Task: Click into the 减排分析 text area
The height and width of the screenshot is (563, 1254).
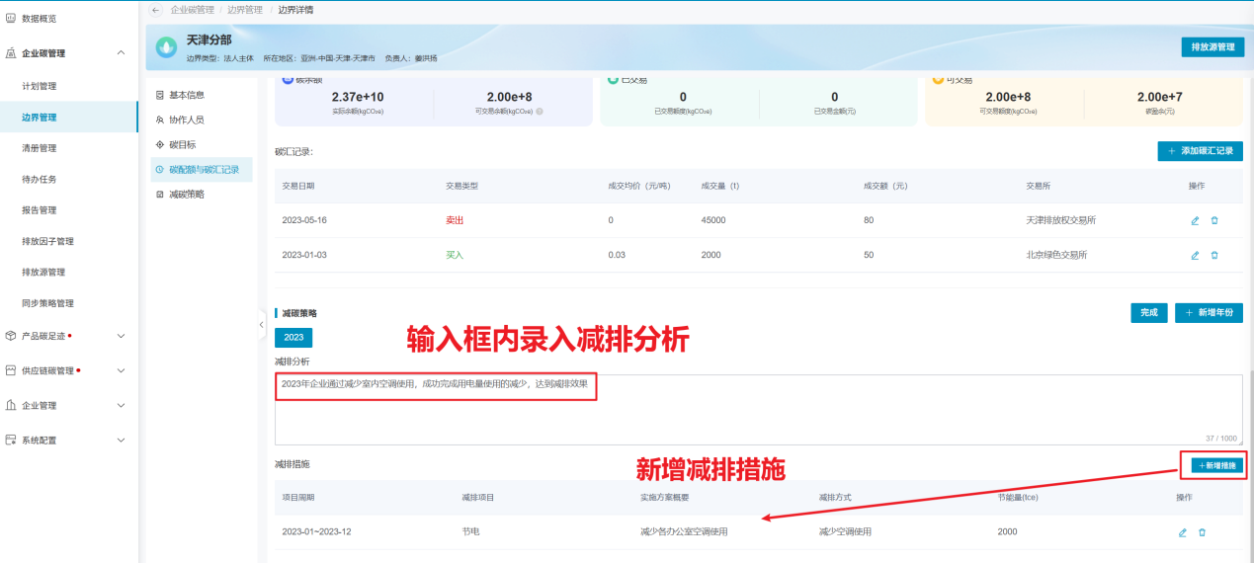Action: click(757, 415)
